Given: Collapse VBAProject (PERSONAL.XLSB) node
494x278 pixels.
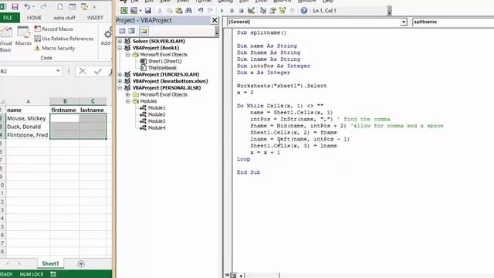Looking at the screenshot, I should (120, 88).
